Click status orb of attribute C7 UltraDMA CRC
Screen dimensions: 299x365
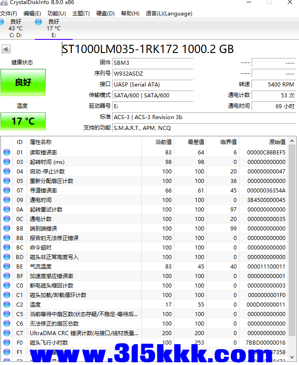7,333
